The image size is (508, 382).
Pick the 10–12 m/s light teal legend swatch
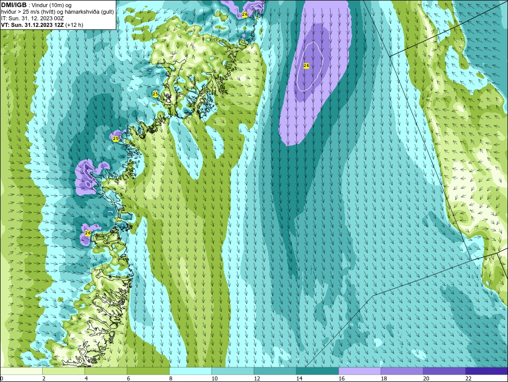click(x=233, y=371)
